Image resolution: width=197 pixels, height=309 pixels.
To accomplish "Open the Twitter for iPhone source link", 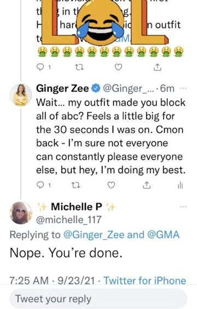I will pos(145,281).
